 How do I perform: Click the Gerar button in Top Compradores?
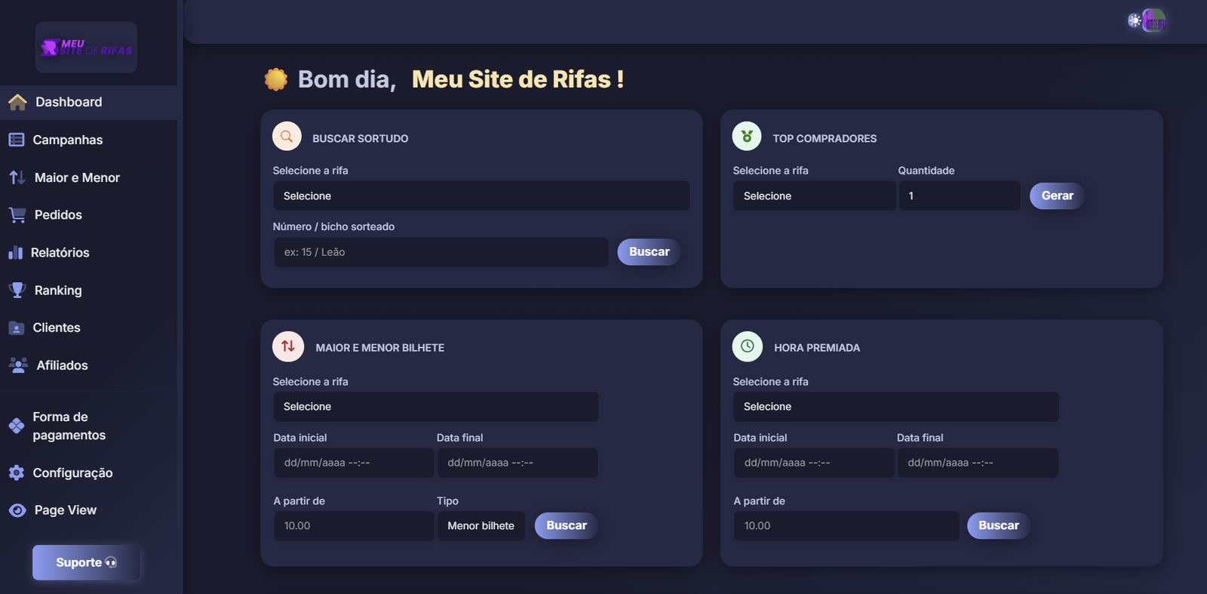(x=1057, y=195)
